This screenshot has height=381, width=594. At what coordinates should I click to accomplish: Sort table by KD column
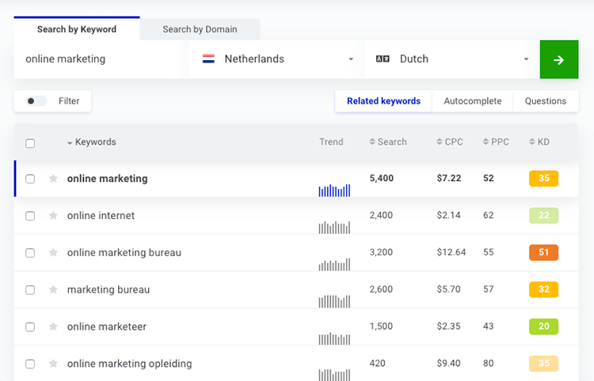tap(539, 142)
